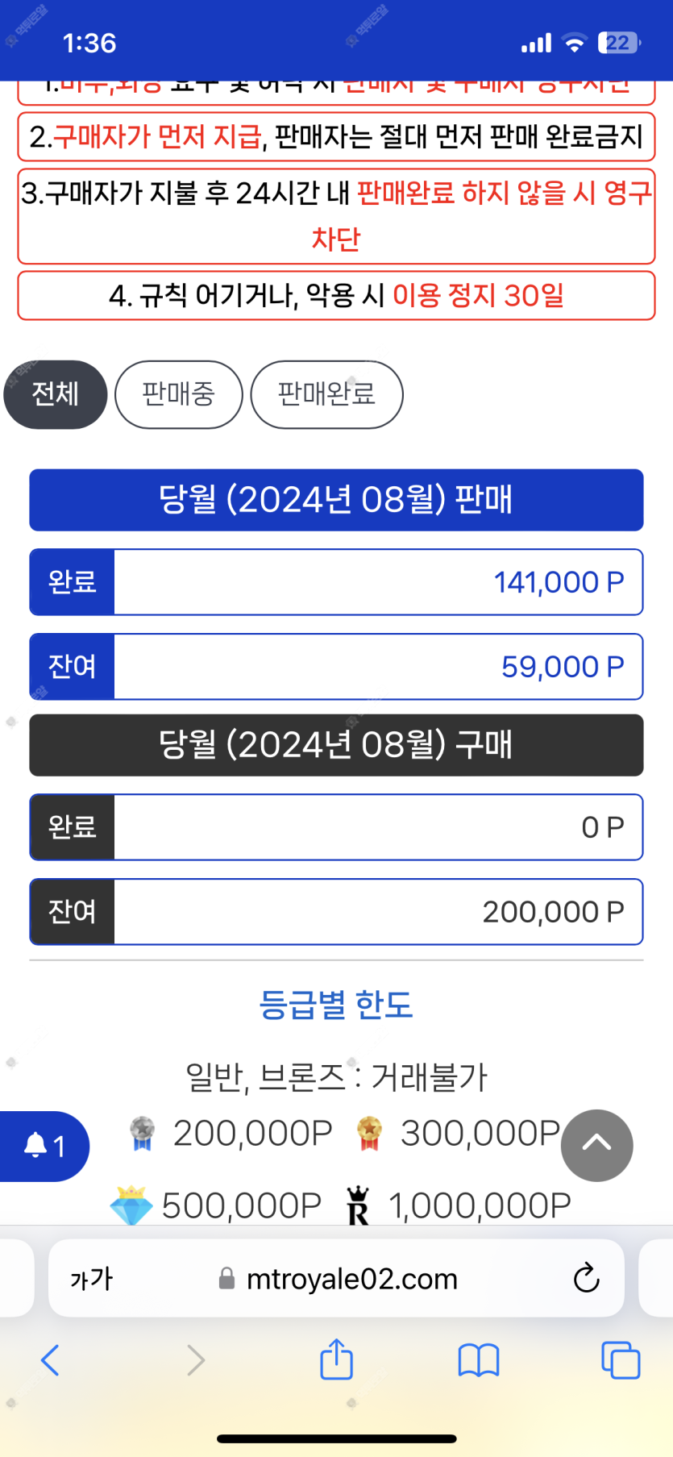Select the 전체 filter tab
Image resolution: width=673 pixels, height=1457 pixels.
pyautogui.click(x=56, y=394)
